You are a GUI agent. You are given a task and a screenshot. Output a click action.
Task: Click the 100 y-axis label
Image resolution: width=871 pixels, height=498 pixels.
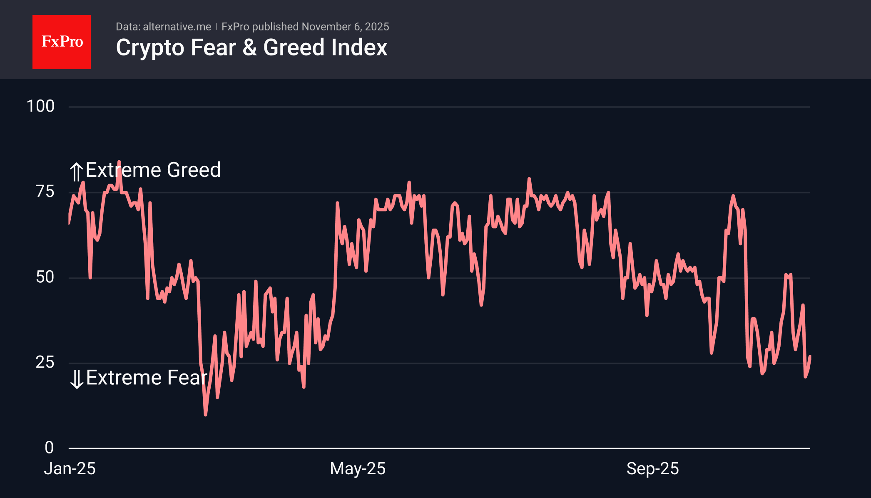[x=40, y=106]
